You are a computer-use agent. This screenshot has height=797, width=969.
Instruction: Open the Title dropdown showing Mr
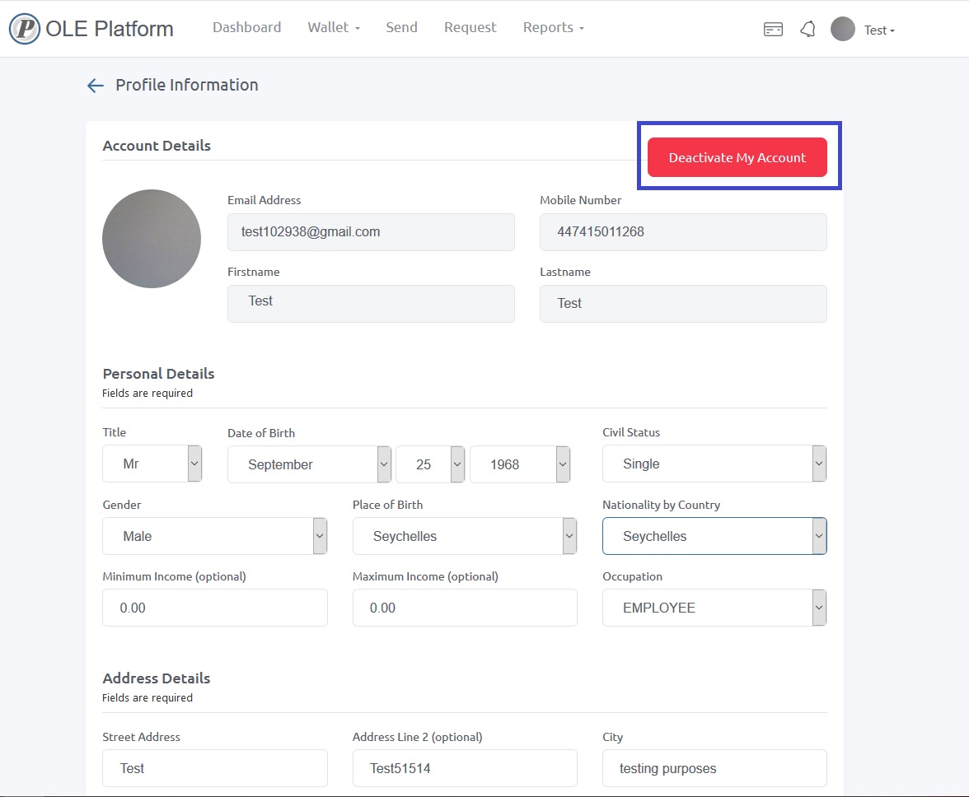tap(152, 464)
